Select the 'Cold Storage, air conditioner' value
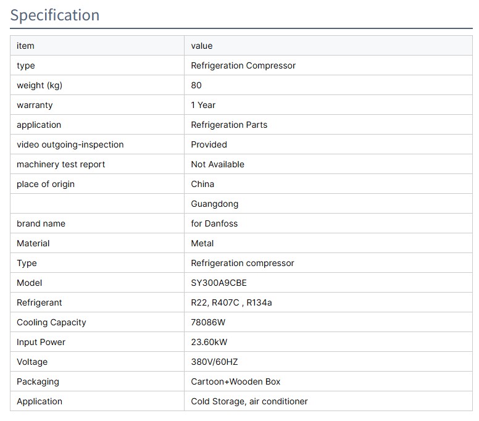This screenshot has height=421, width=479. click(x=249, y=401)
